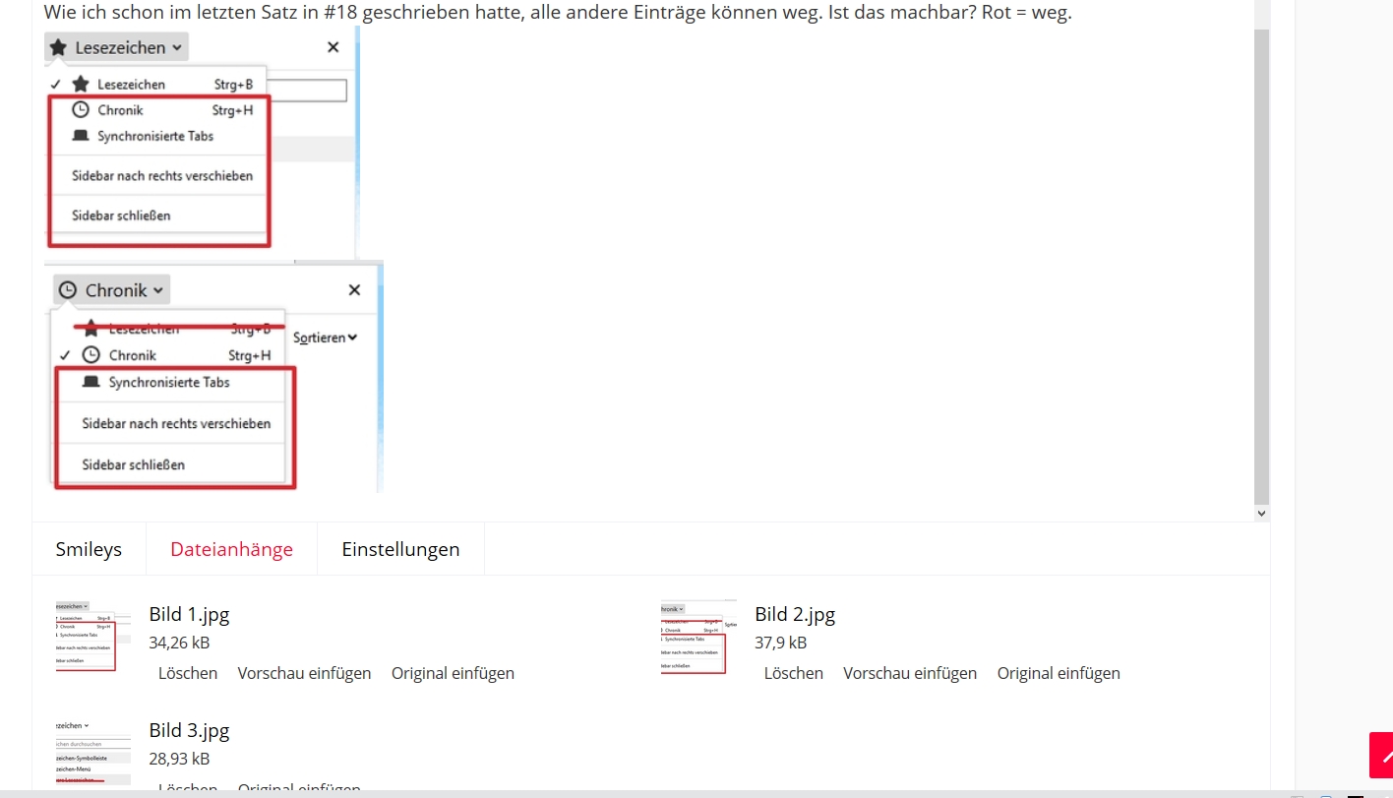
Task: Click Original einfügen for Bild 1.jpg
Action: coord(453,673)
